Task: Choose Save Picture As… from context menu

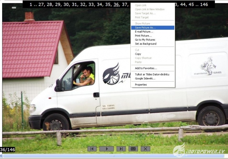Action: pyautogui.click(x=153, y=28)
